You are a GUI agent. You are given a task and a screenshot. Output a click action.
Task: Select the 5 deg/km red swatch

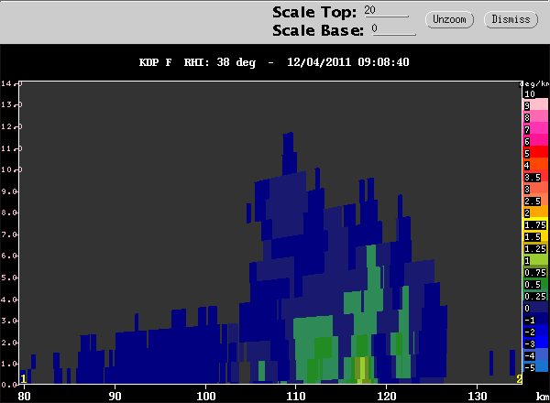pyautogui.click(x=535, y=153)
